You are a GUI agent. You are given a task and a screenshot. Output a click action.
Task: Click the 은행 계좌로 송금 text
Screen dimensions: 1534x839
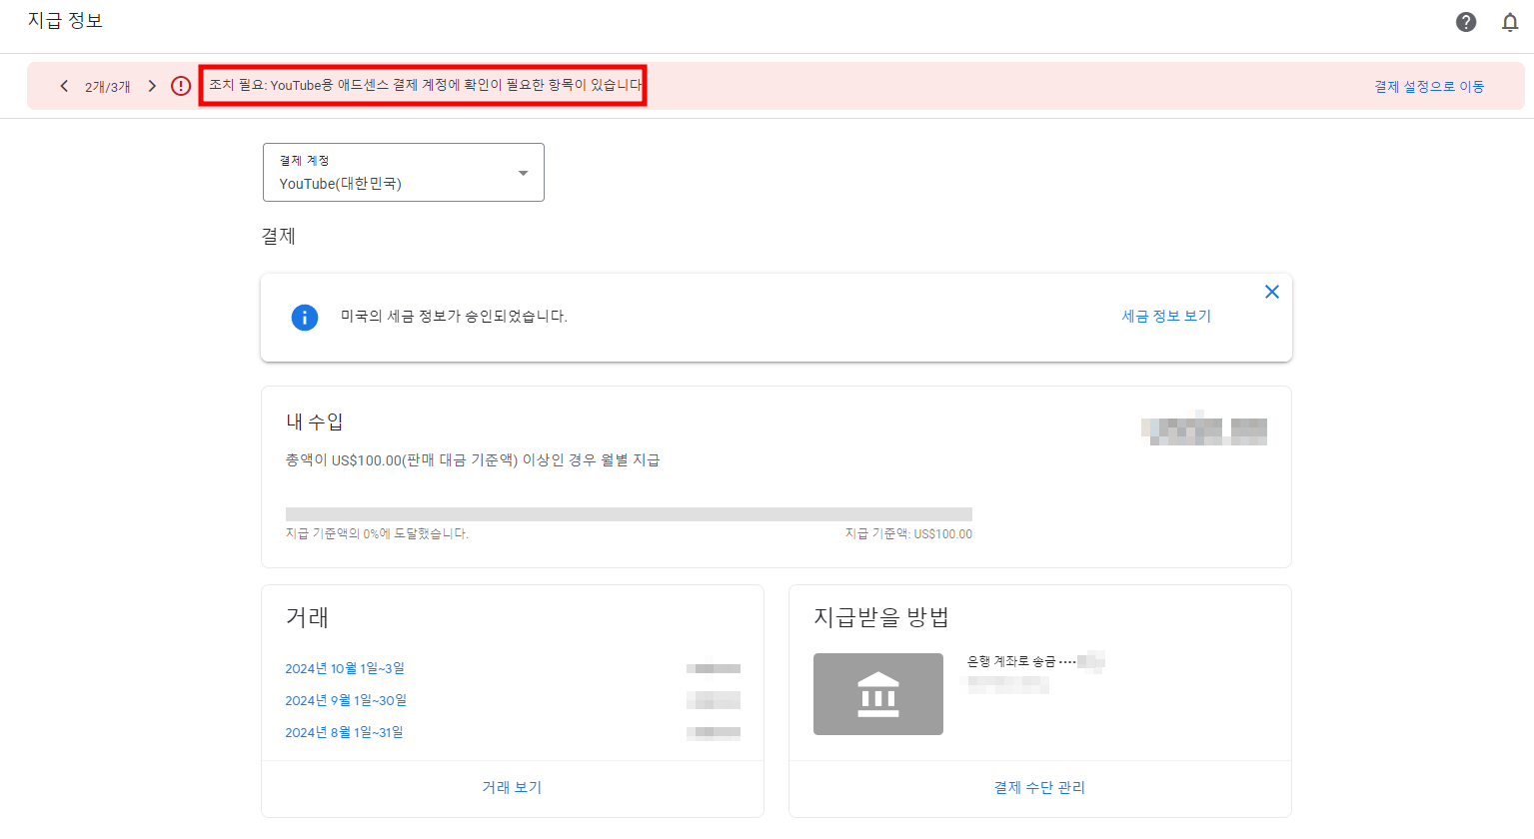[1011, 661]
